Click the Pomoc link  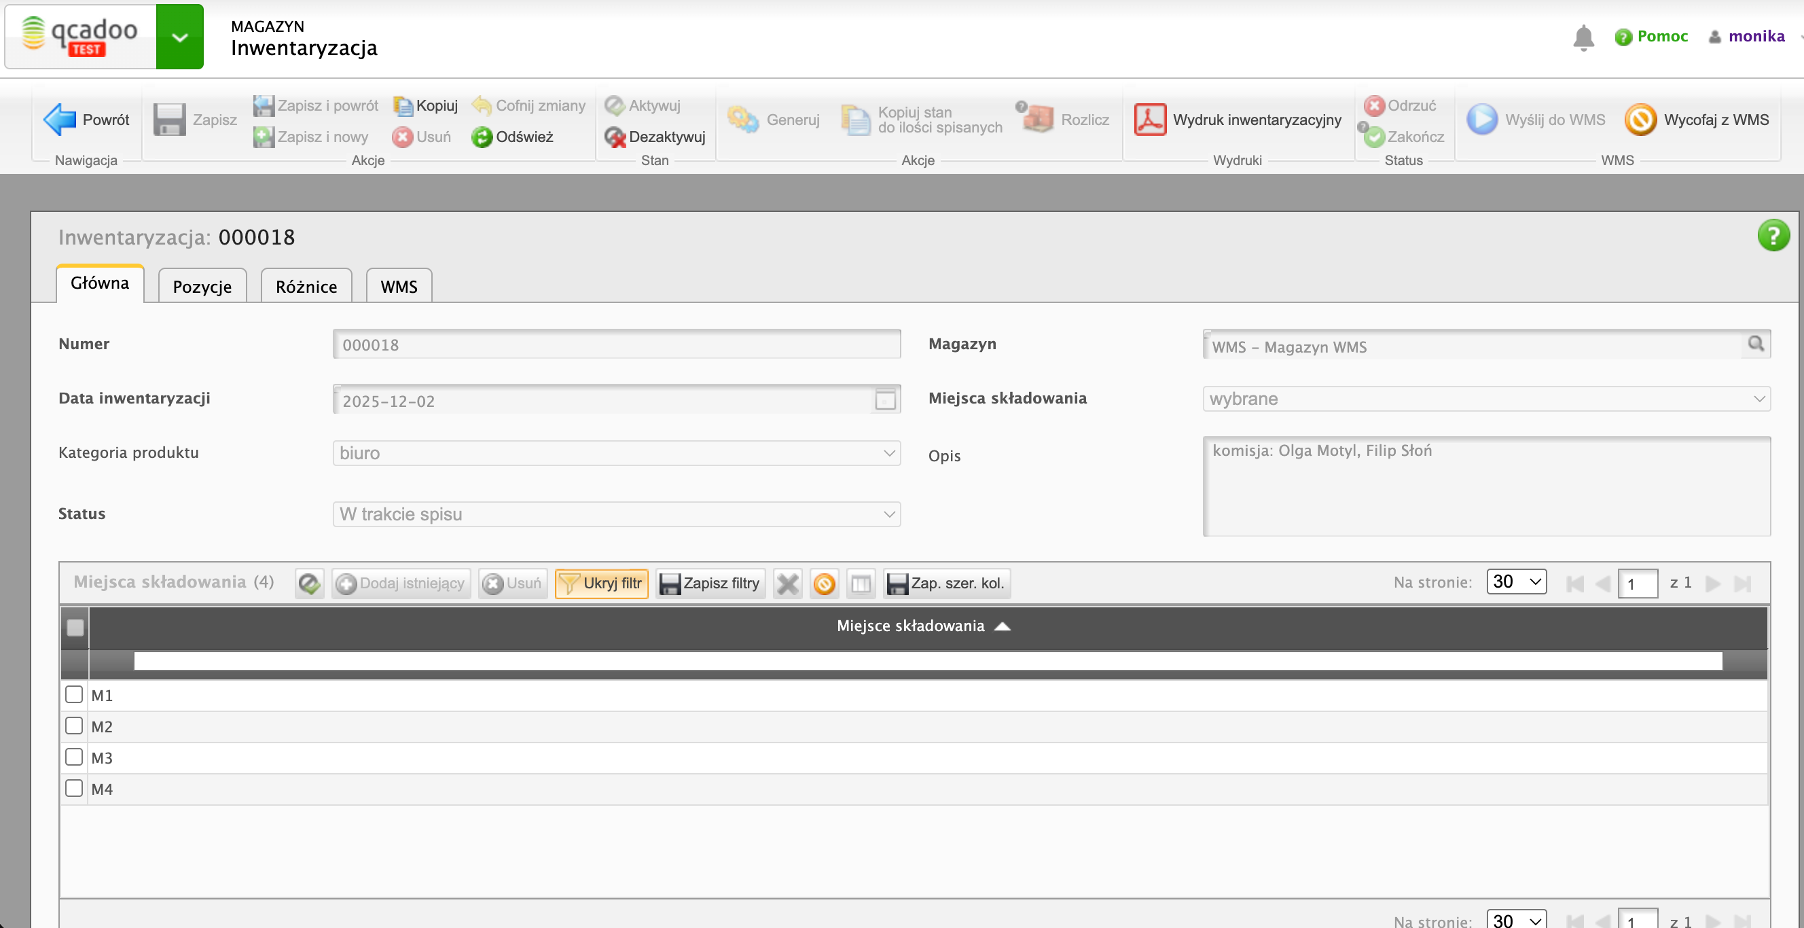point(1661,37)
